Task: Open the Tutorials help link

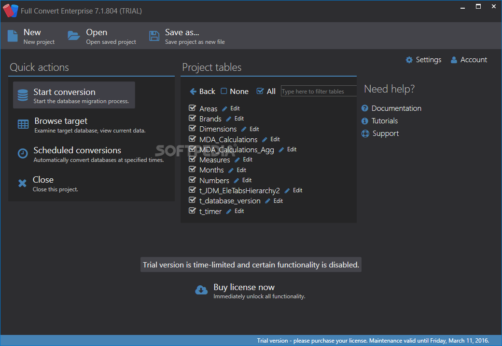Action: 380,121
